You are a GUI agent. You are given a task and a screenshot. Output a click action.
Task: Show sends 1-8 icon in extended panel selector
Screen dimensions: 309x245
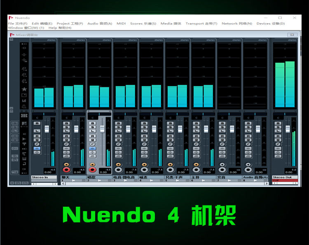click(24, 69)
